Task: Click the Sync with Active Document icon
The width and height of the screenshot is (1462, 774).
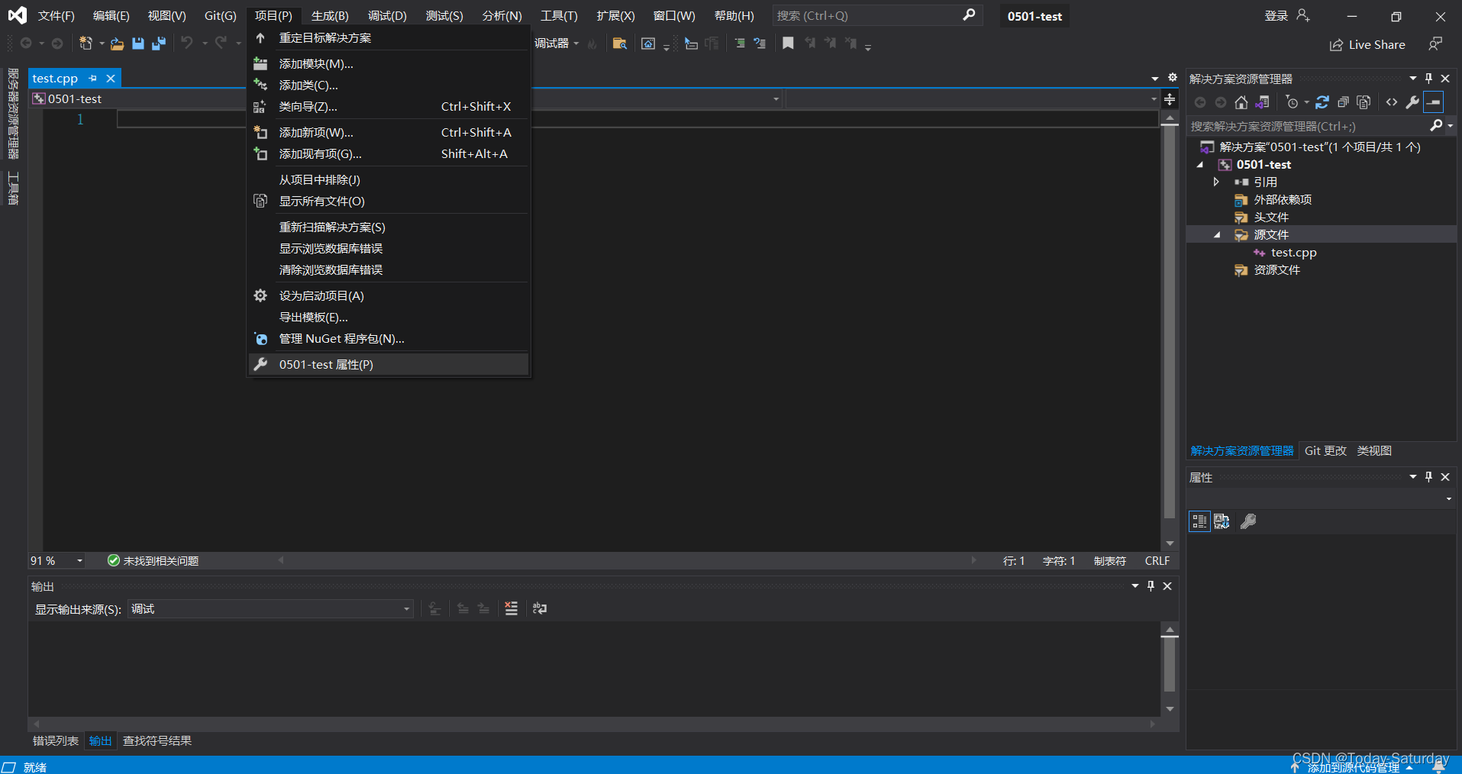Action: [x=1322, y=102]
